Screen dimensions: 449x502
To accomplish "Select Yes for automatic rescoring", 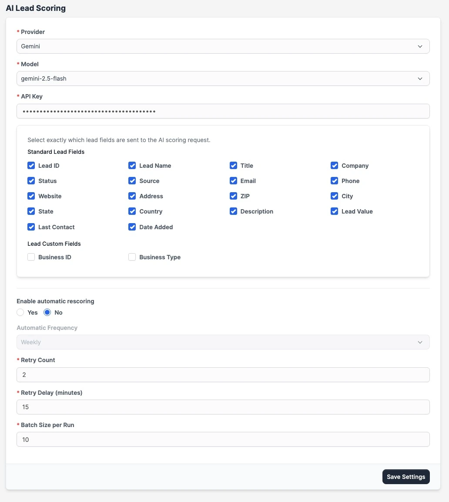I will 20,312.
